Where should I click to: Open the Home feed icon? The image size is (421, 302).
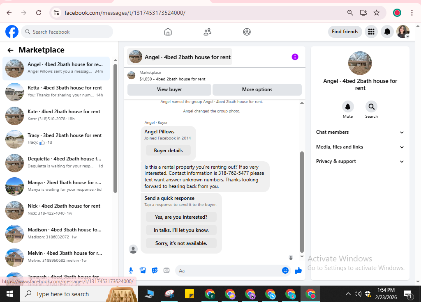tap(168, 32)
